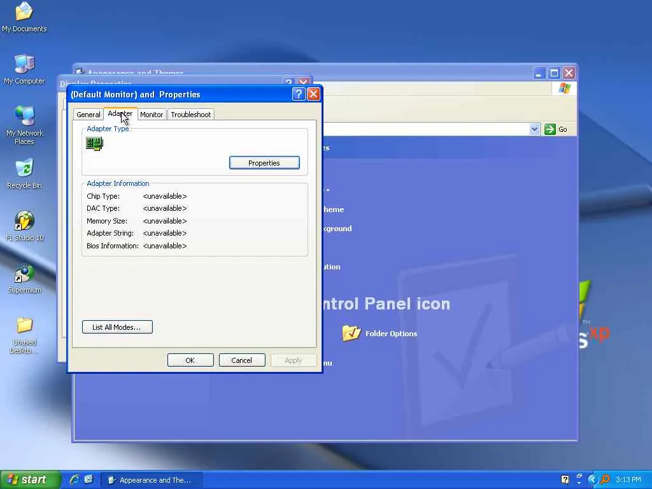Switch to the General tab

[x=88, y=115]
